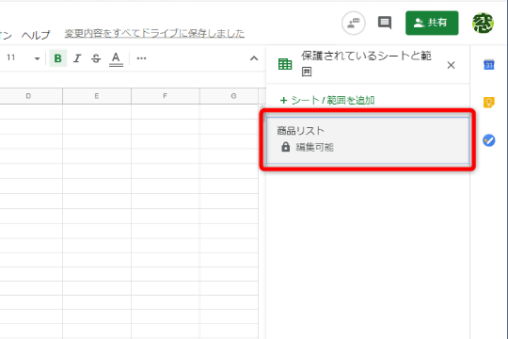Open Google Keep side panel icon
The width and height of the screenshot is (508, 339).
tap(489, 103)
